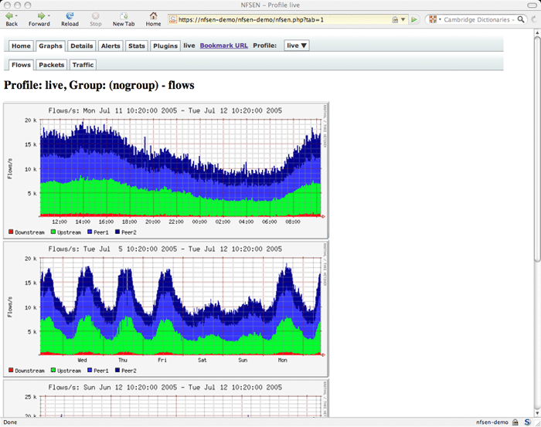Click the toolbar toggle pill button in title bar

(532, 5)
